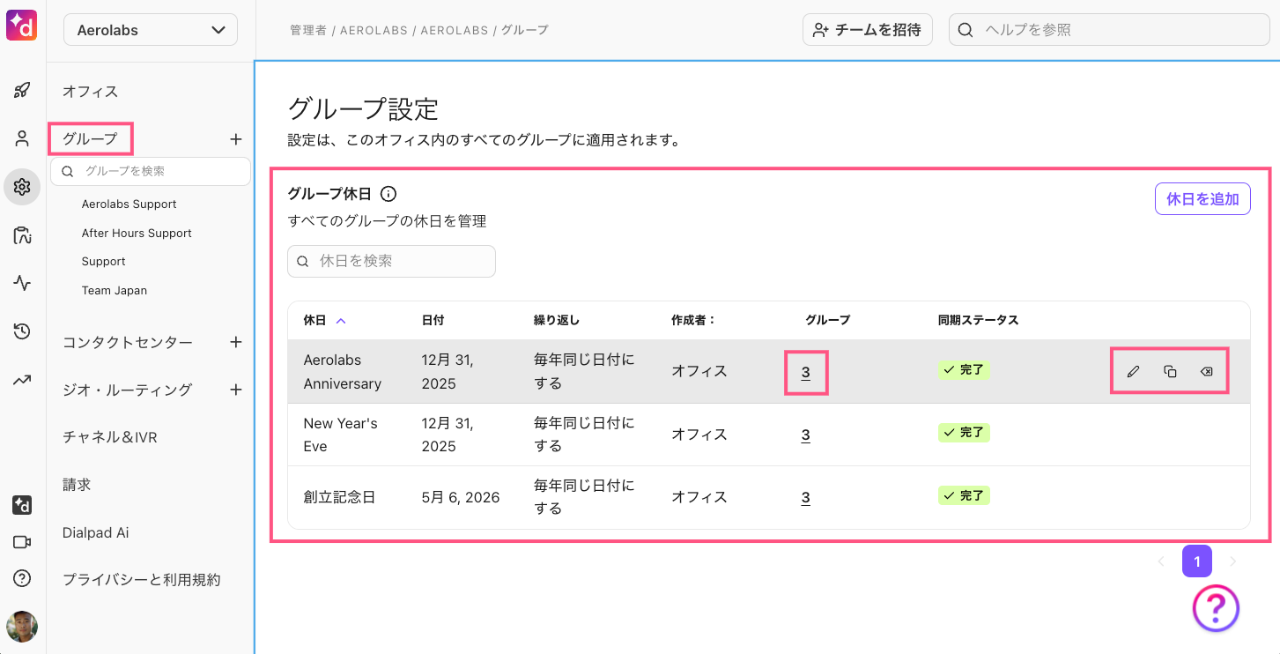Go to pagination page 1

pos(1197,561)
